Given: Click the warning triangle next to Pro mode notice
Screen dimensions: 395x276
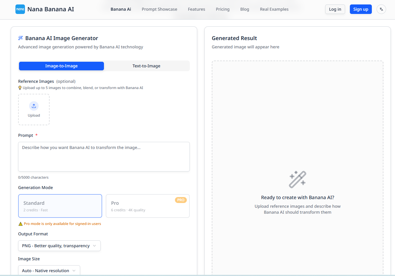Looking at the screenshot, I should click(x=21, y=224).
